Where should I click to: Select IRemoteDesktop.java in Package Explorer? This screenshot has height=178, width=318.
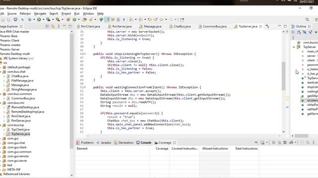point(25,107)
